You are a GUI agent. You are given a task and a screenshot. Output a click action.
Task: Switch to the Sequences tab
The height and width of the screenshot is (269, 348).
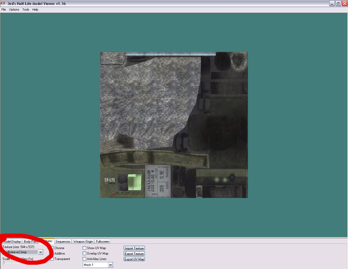coord(63,241)
